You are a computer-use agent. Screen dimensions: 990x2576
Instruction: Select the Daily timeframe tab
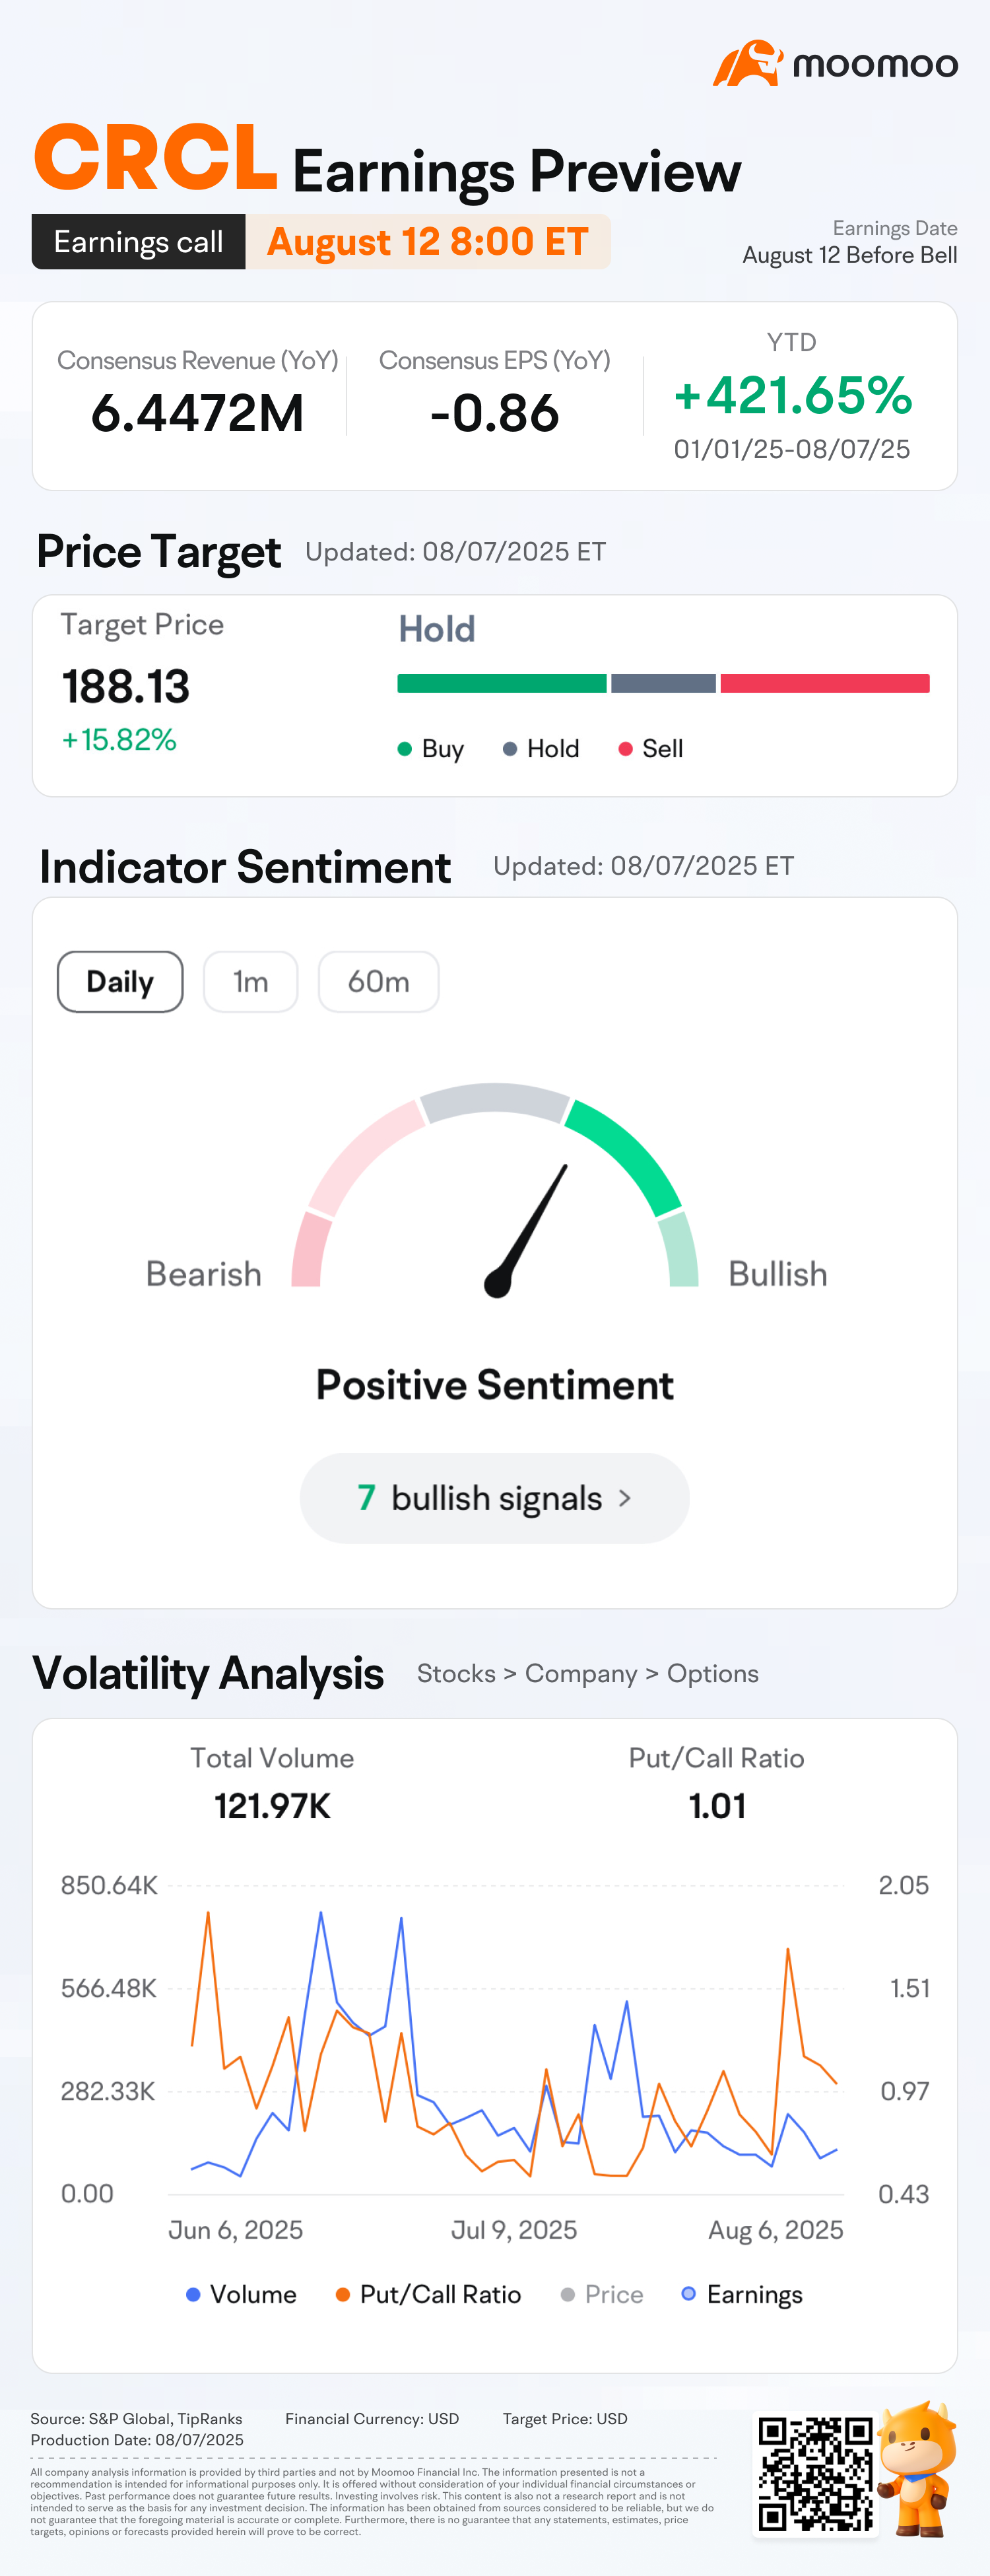[120, 982]
